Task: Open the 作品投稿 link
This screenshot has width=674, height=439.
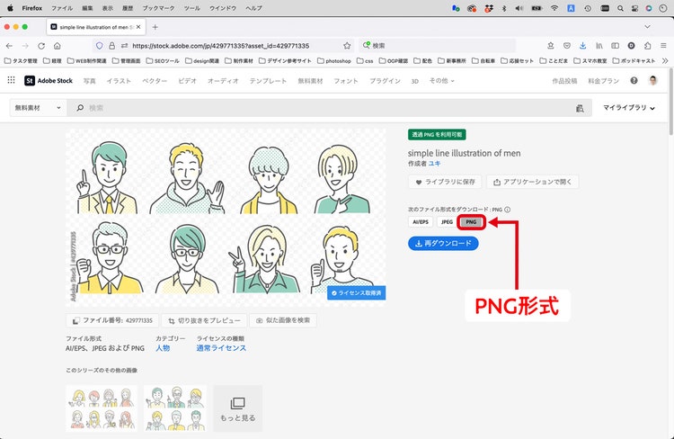Action: pos(564,81)
